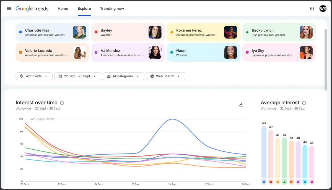This screenshot has height=190, width=332.
Task: Click the purple marker beside AJ Mendez
Action: point(96,52)
